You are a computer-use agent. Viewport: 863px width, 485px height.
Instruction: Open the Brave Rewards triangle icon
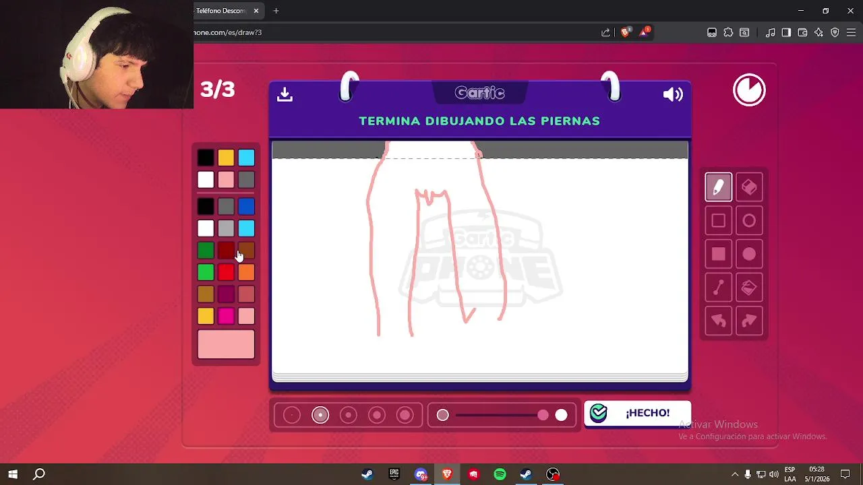click(x=645, y=32)
